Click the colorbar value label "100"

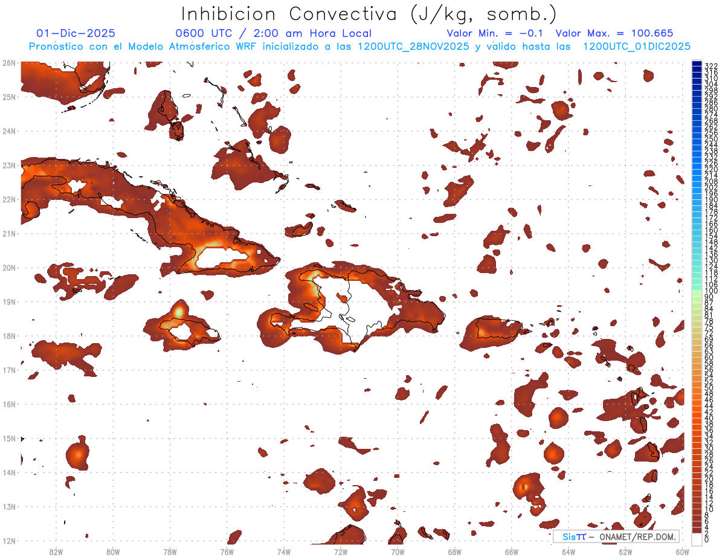pos(711,291)
